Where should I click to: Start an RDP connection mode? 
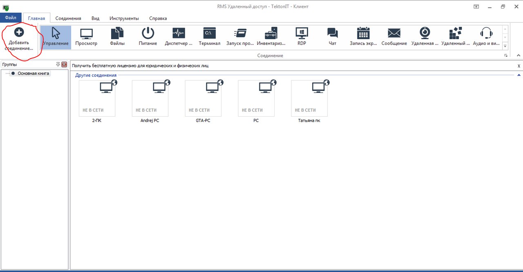302,34
